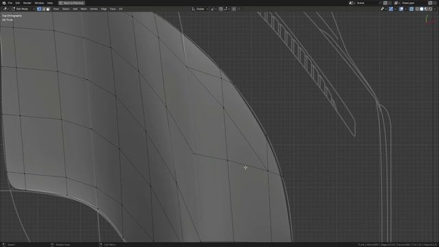Screen dimensions: 439x247
Task: Click the new scene icon
Action: 385,3
